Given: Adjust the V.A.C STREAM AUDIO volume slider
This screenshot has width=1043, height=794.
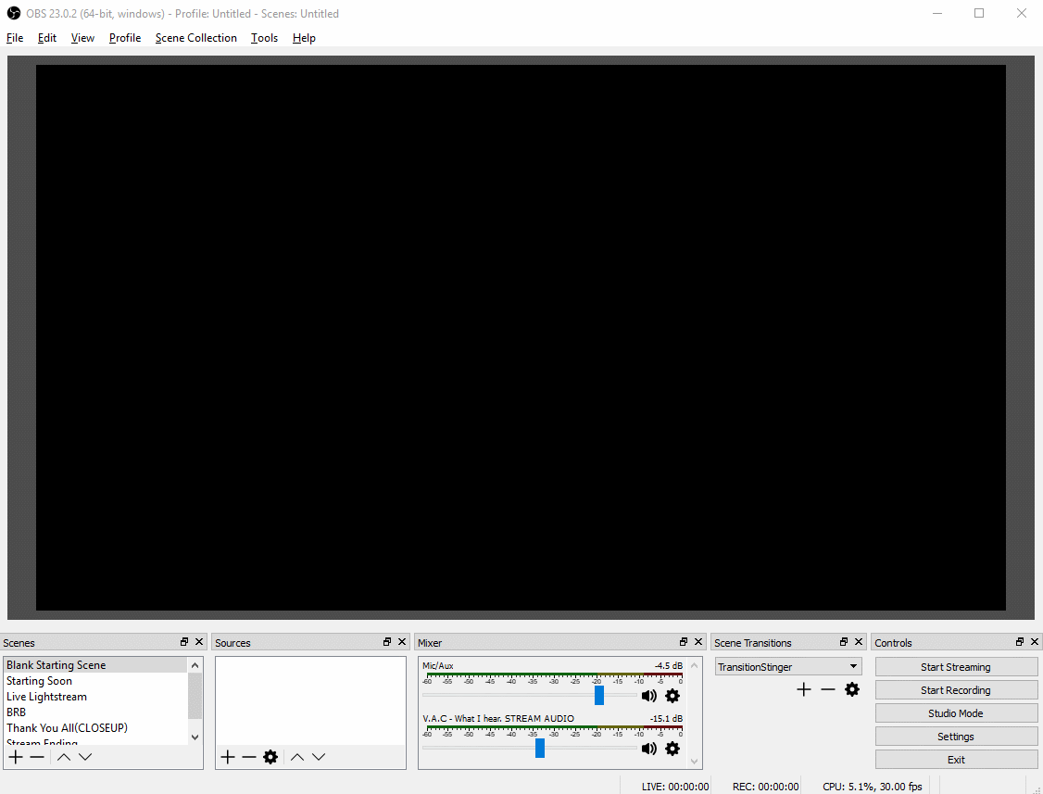Looking at the screenshot, I should click(540, 748).
